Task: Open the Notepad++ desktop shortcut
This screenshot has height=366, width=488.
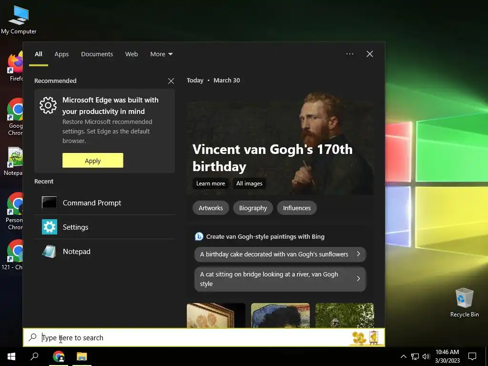Action: point(14,162)
